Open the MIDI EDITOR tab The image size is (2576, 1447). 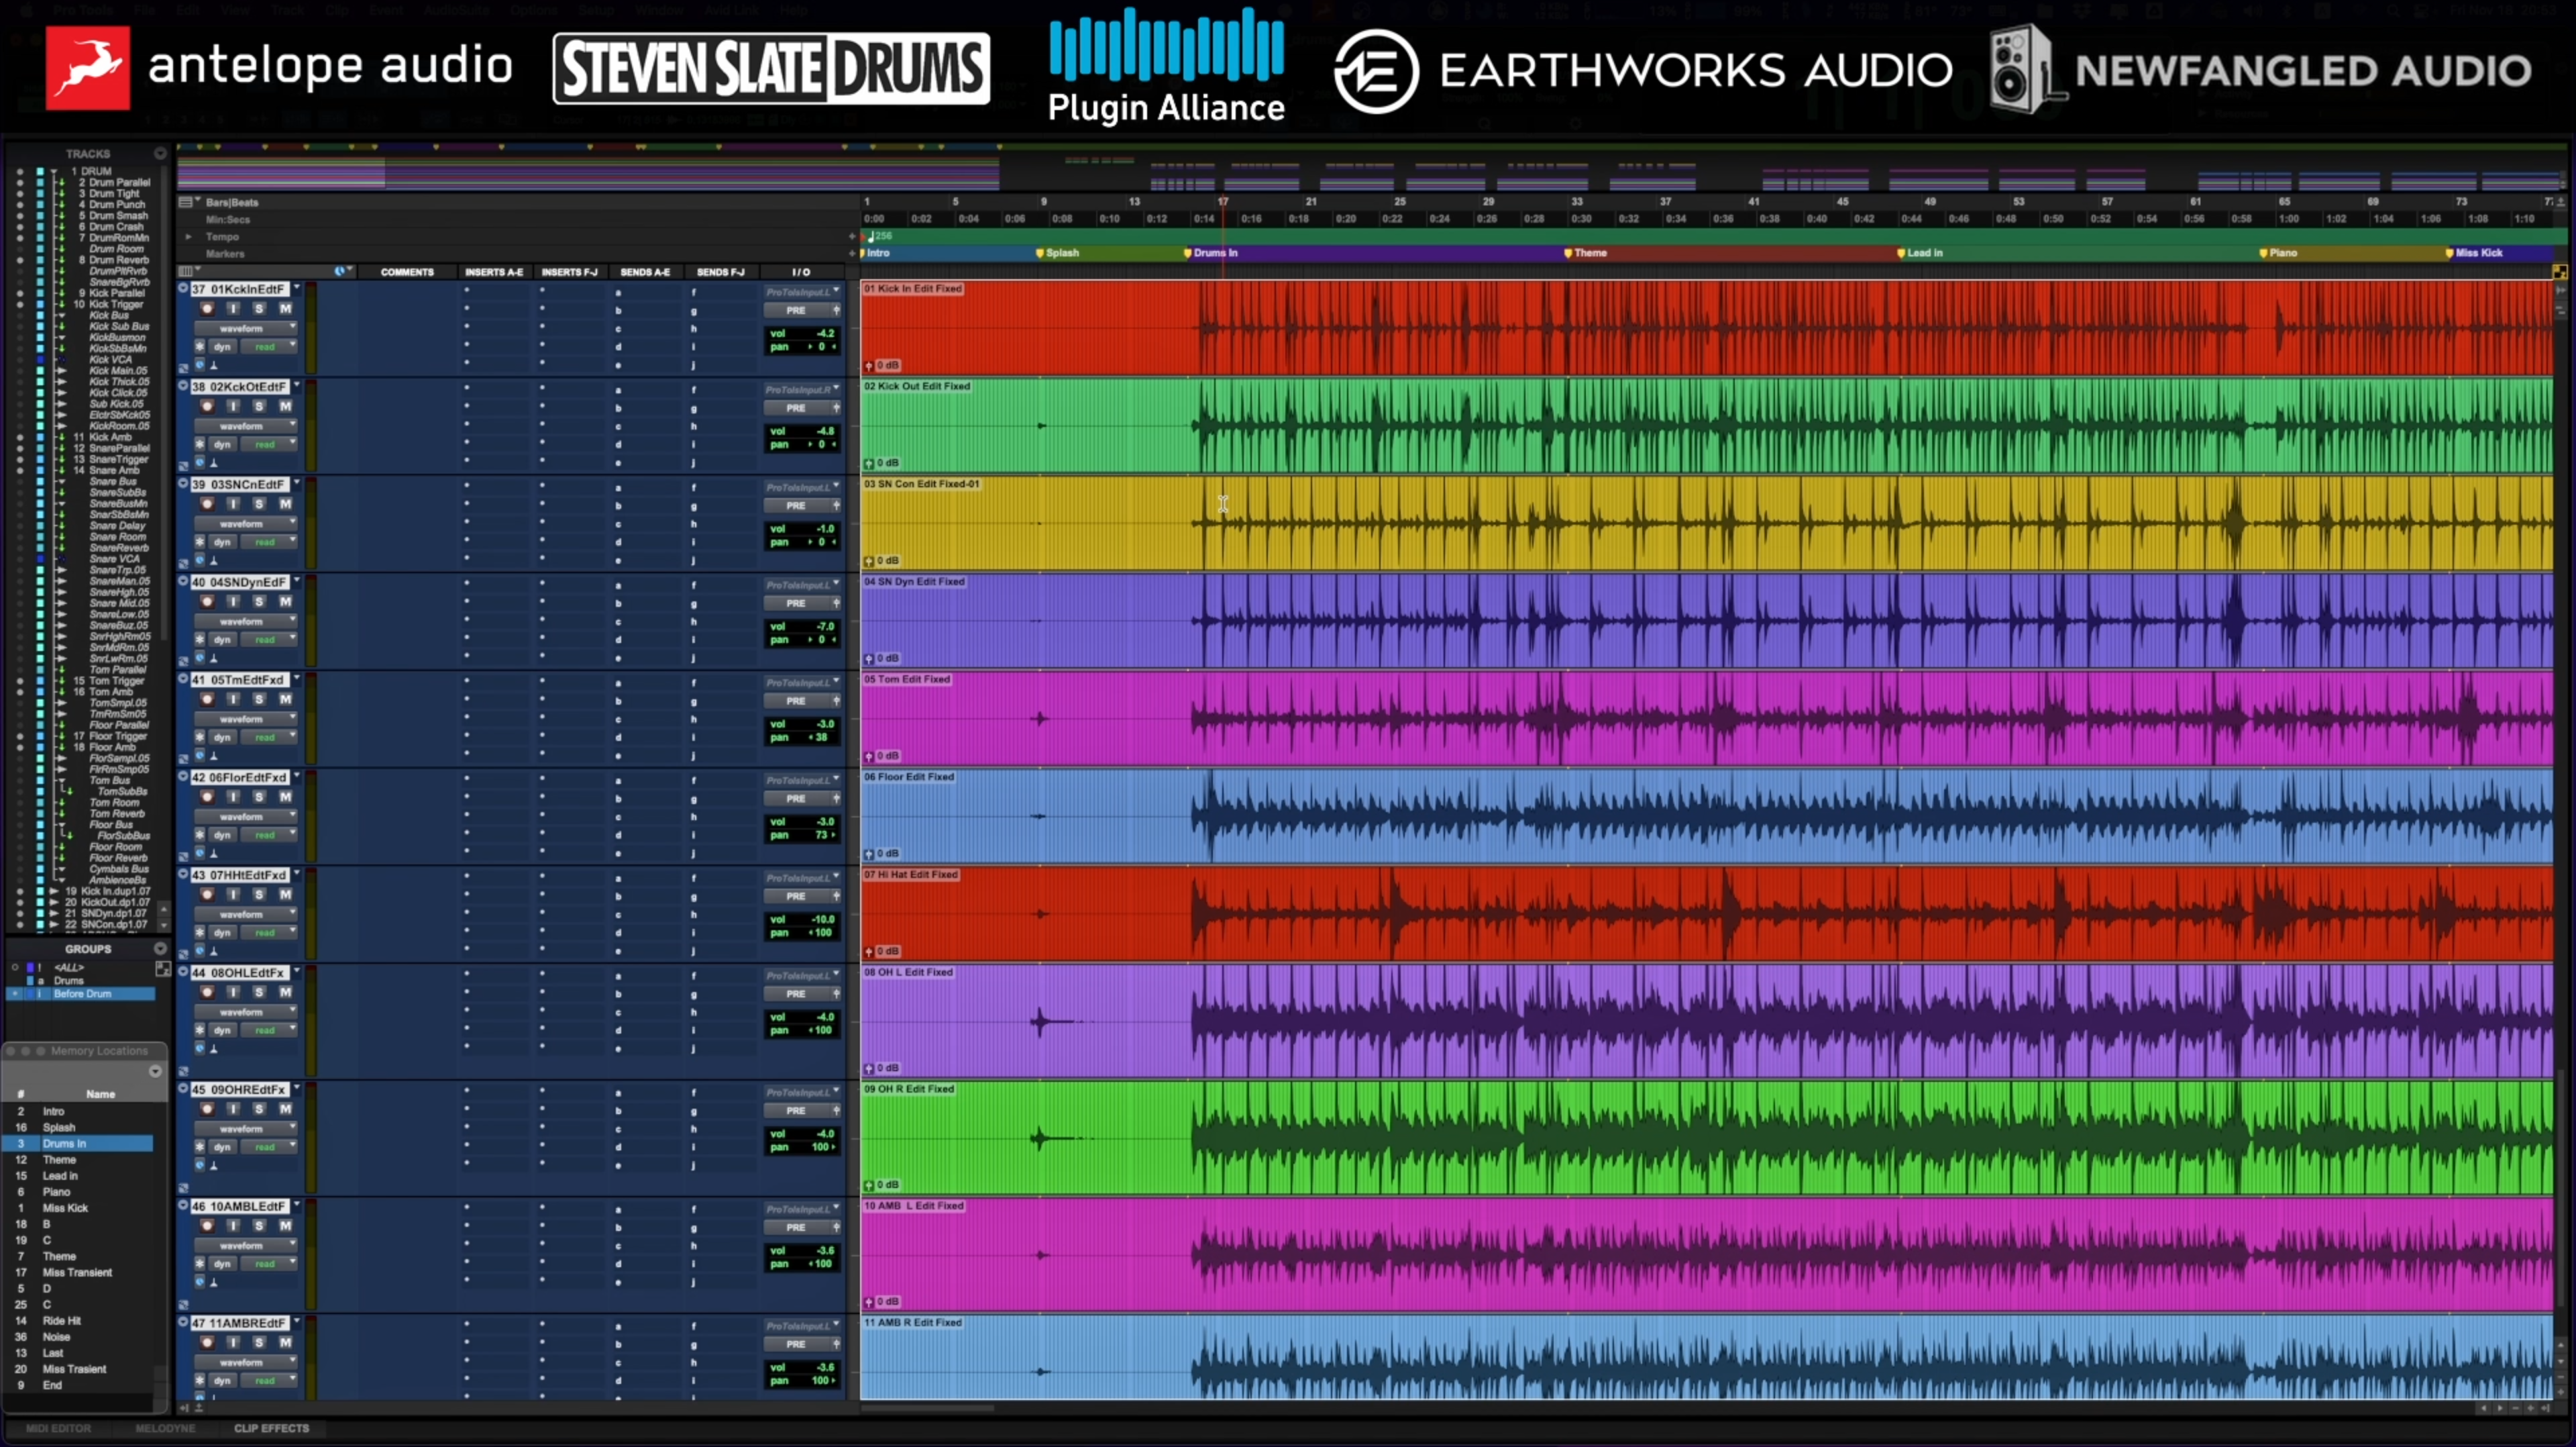[x=58, y=1429]
